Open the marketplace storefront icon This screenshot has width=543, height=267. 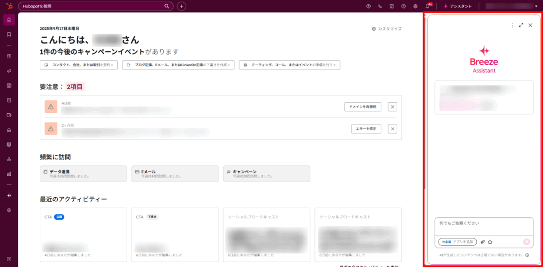[391, 6]
